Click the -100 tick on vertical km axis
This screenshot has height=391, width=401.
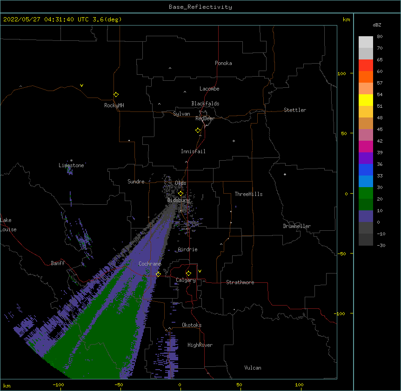340,313
